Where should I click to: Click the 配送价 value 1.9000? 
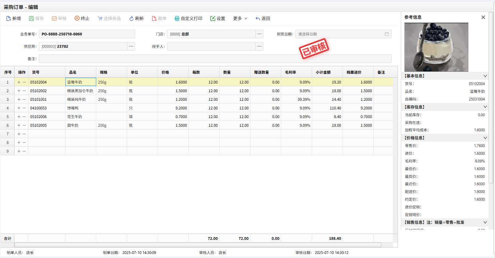coord(480,192)
